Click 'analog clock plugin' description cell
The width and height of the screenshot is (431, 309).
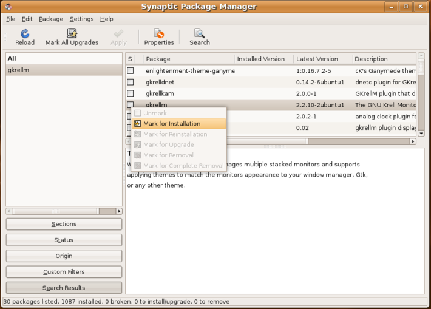pos(385,117)
